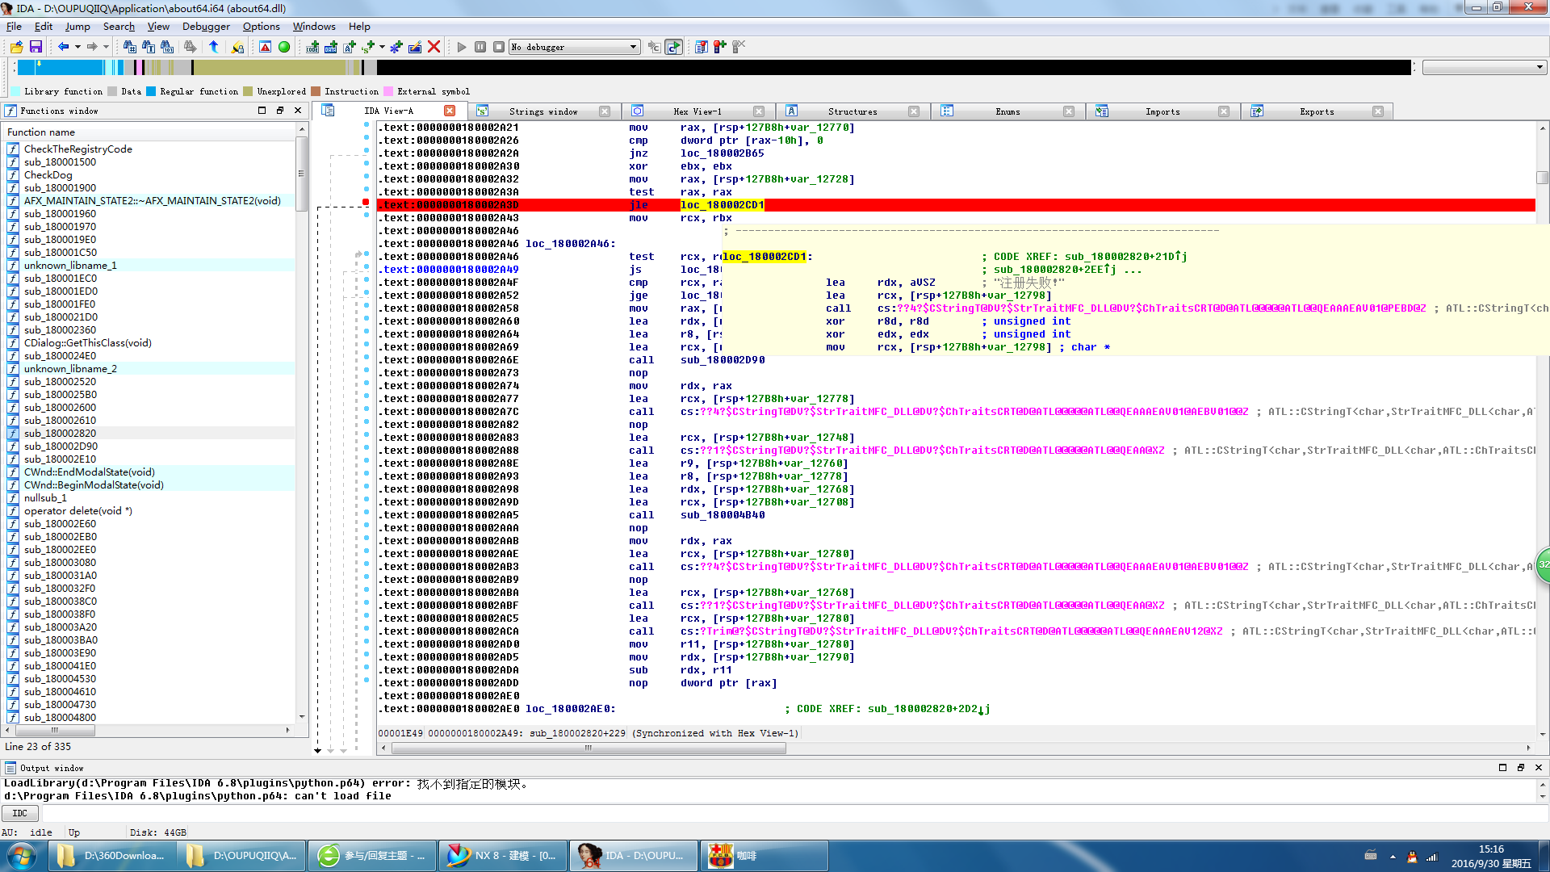
Task: Click the Search next code binoculars icon
Action: 129,47
